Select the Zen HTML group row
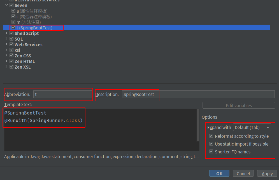The width and height of the screenshot is (279, 180). click(136, 61)
